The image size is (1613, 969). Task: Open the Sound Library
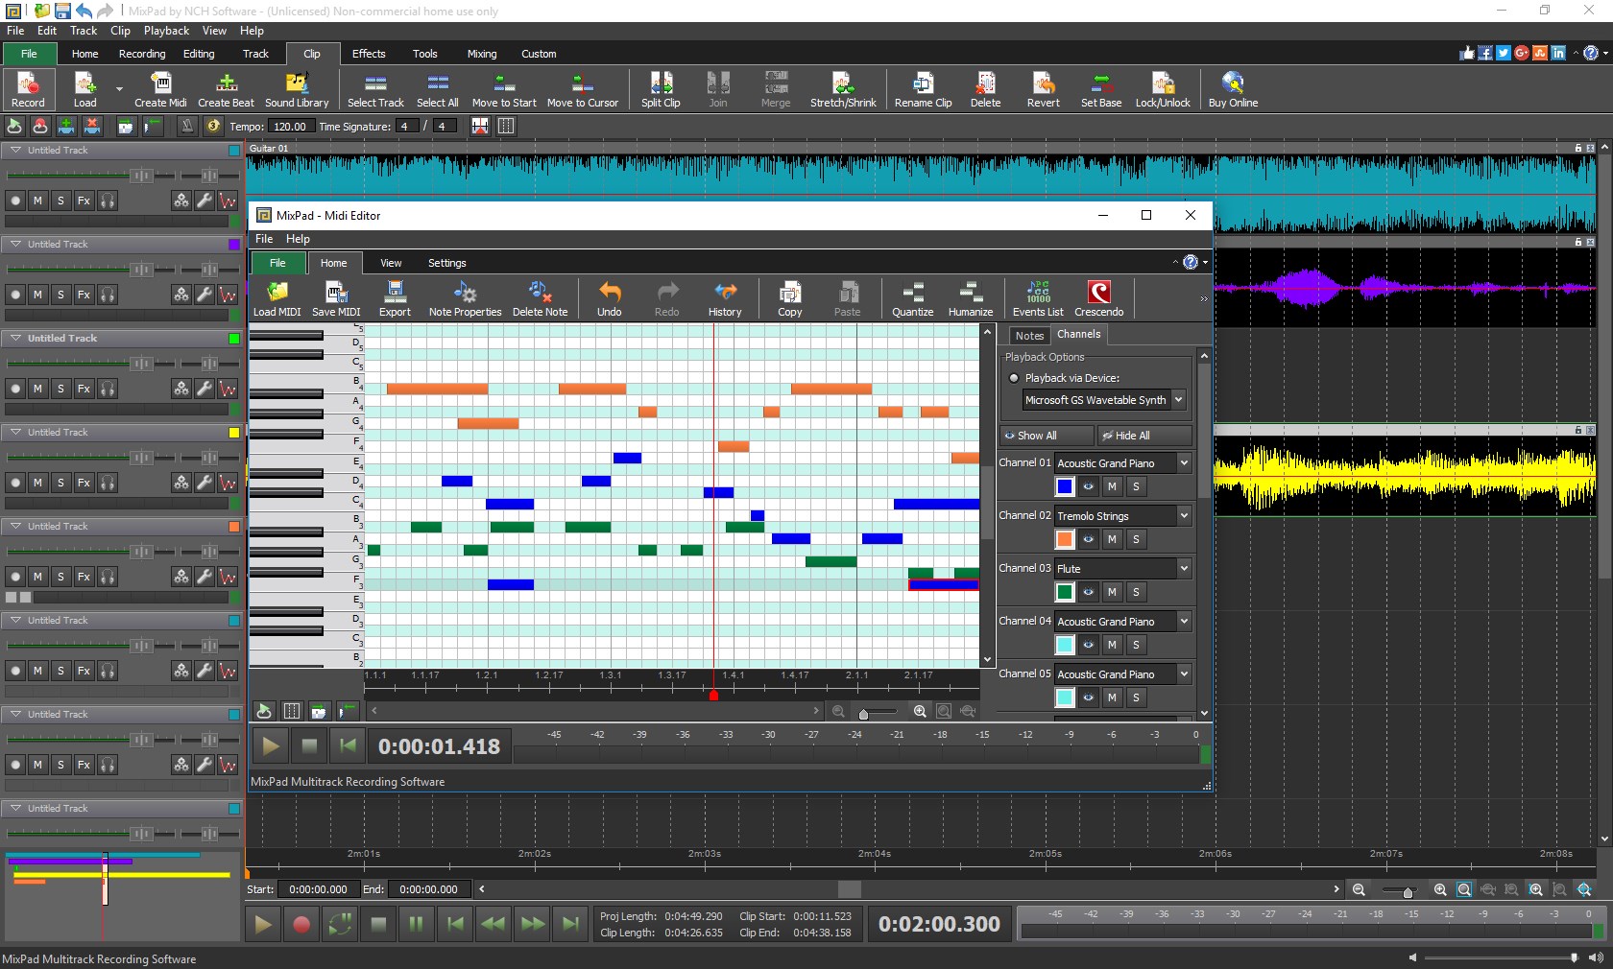pyautogui.click(x=298, y=89)
